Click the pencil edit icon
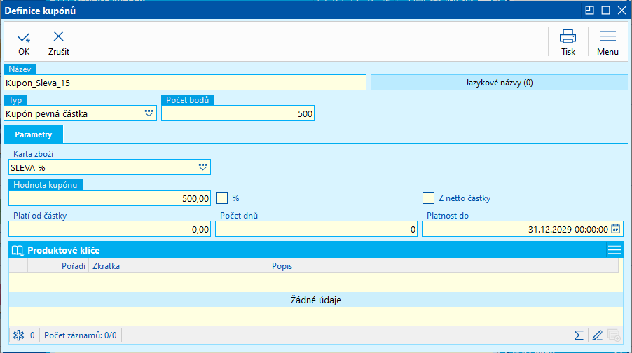632x353 pixels. coord(597,335)
